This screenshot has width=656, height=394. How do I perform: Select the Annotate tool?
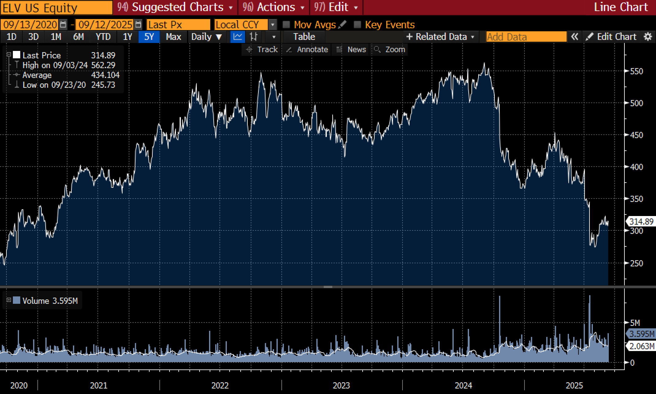[307, 49]
